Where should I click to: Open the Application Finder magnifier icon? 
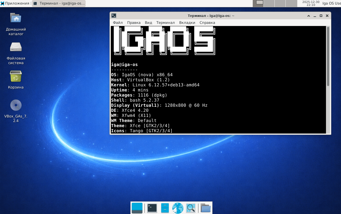click(191, 208)
